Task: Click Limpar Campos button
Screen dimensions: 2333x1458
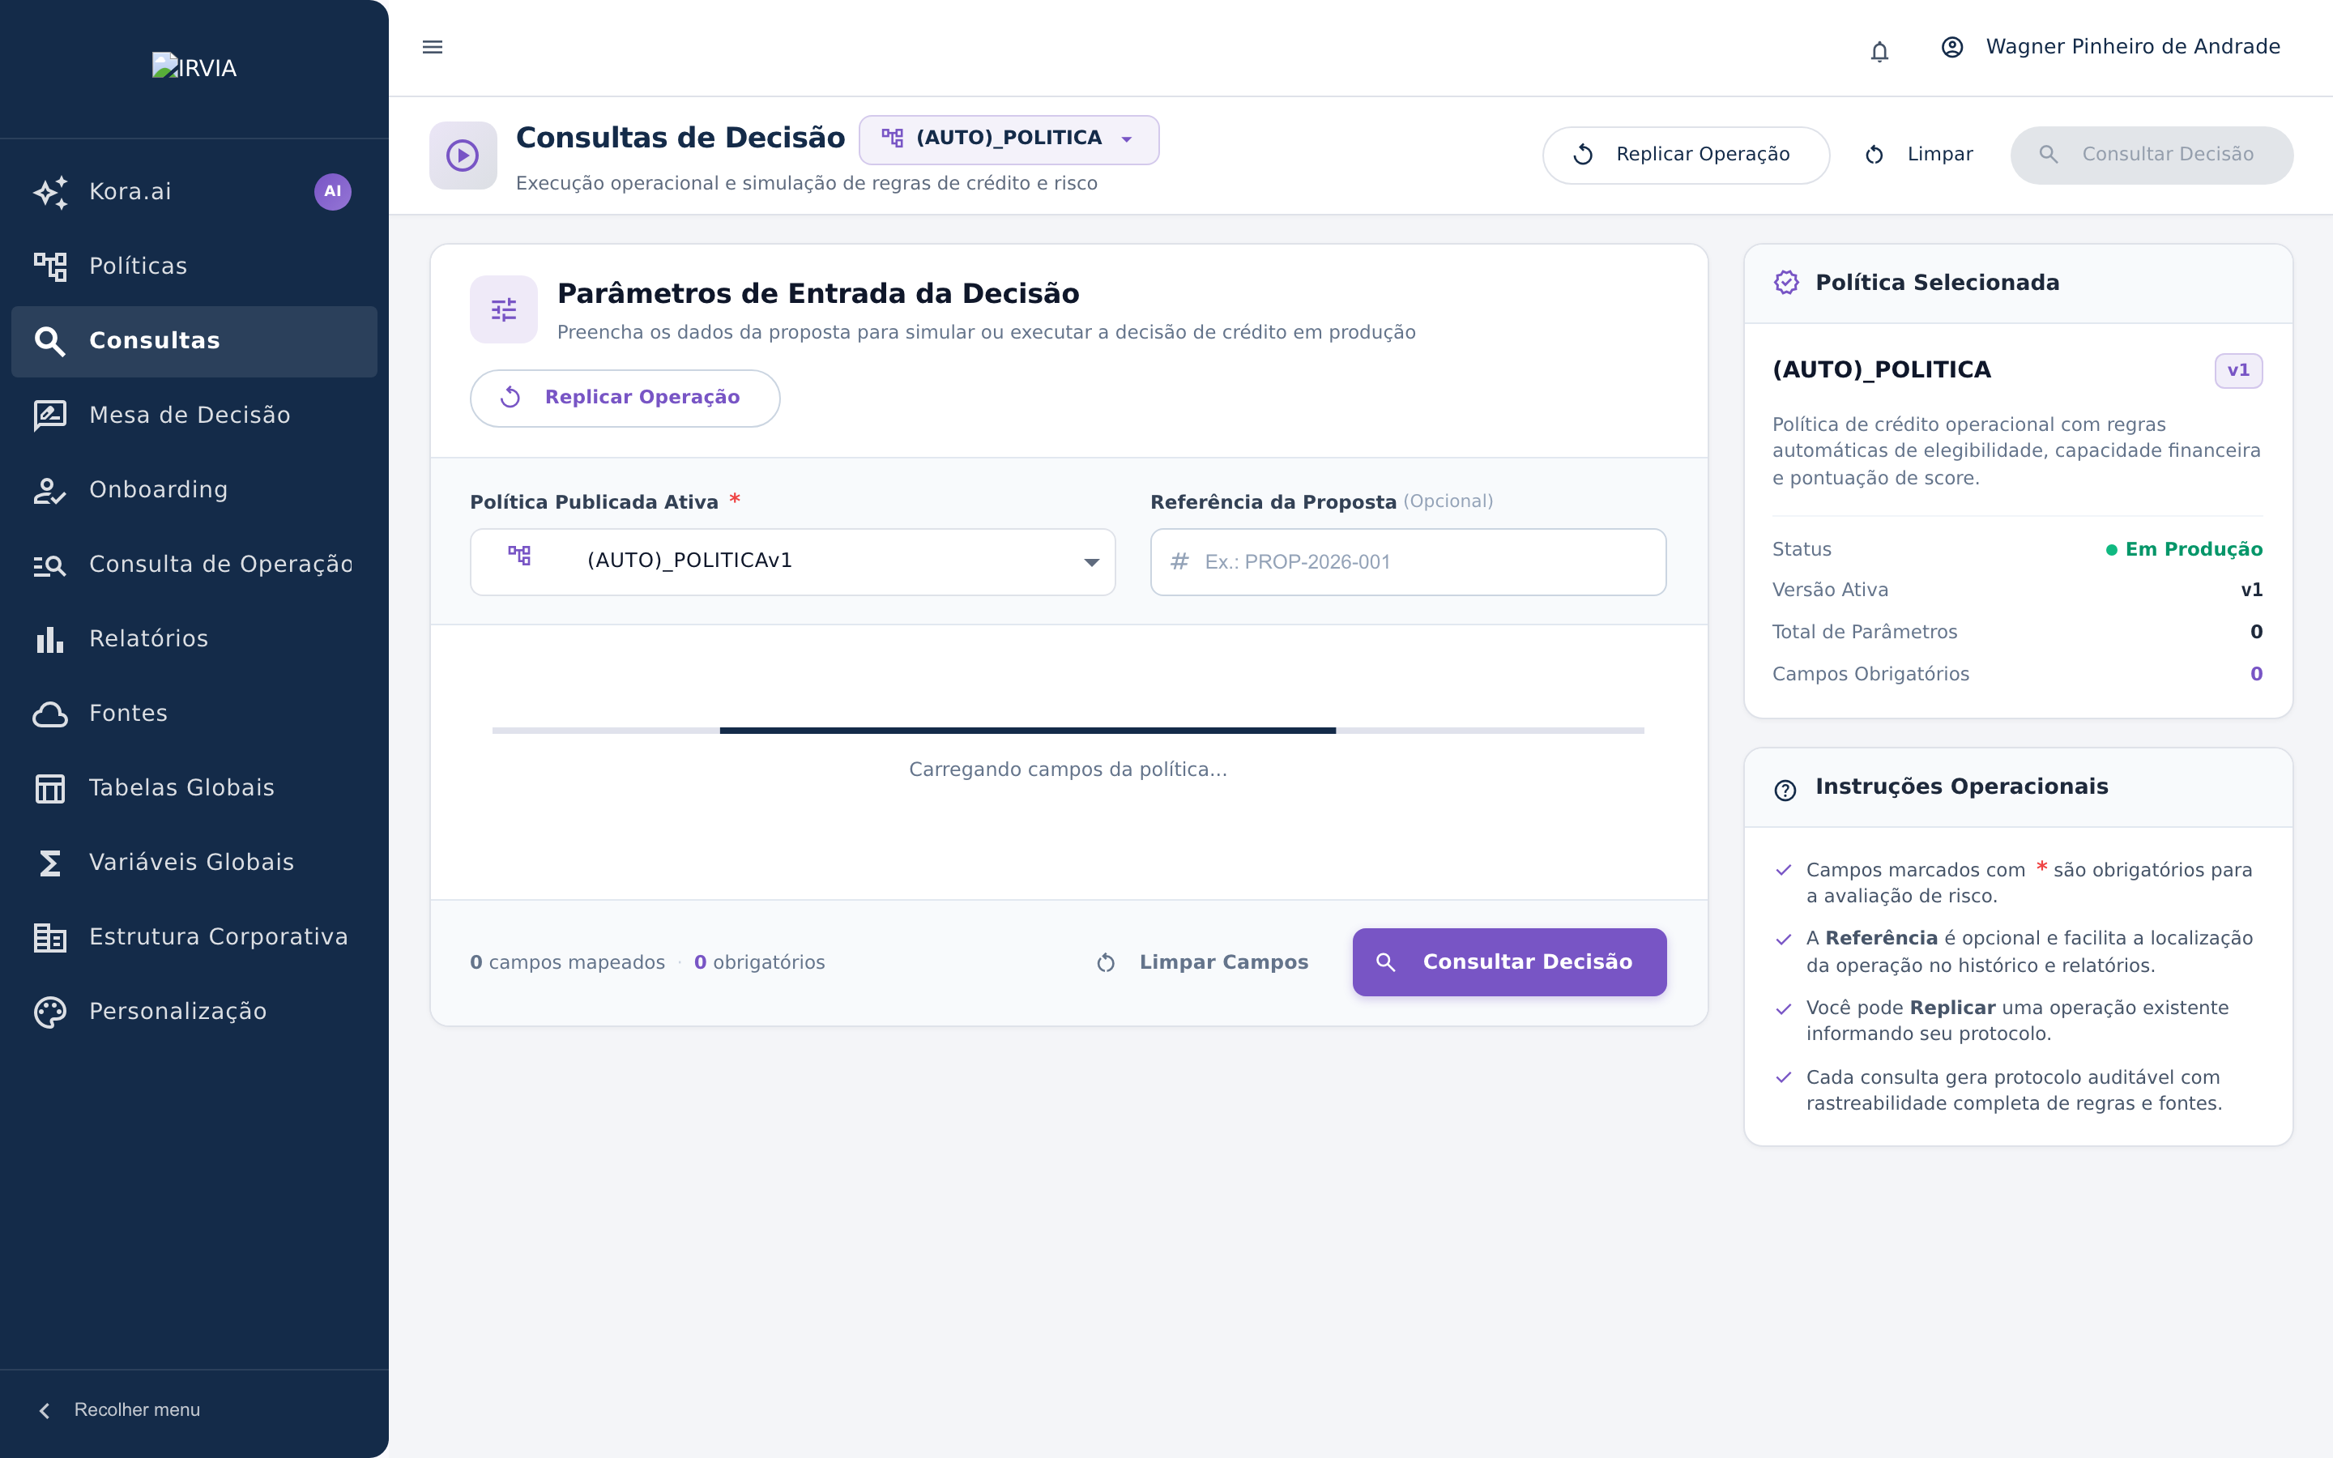Action: pyautogui.click(x=1202, y=962)
